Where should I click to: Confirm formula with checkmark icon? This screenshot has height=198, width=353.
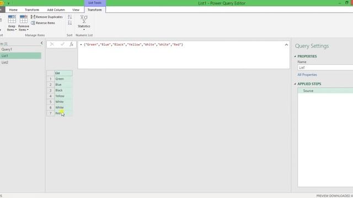tap(62, 45)
